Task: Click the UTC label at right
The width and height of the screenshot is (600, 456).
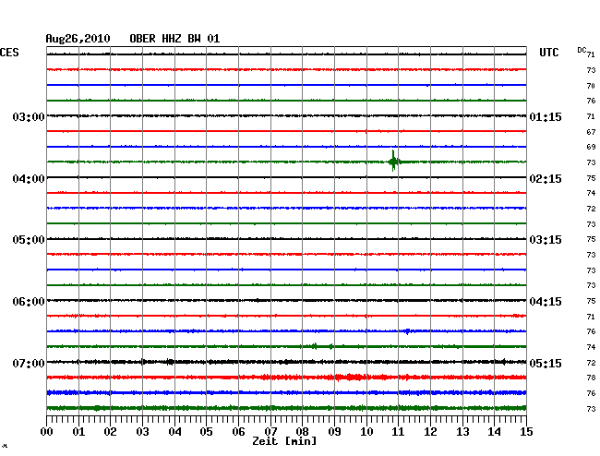Action: pyautogui.click(x=548, y=53)
